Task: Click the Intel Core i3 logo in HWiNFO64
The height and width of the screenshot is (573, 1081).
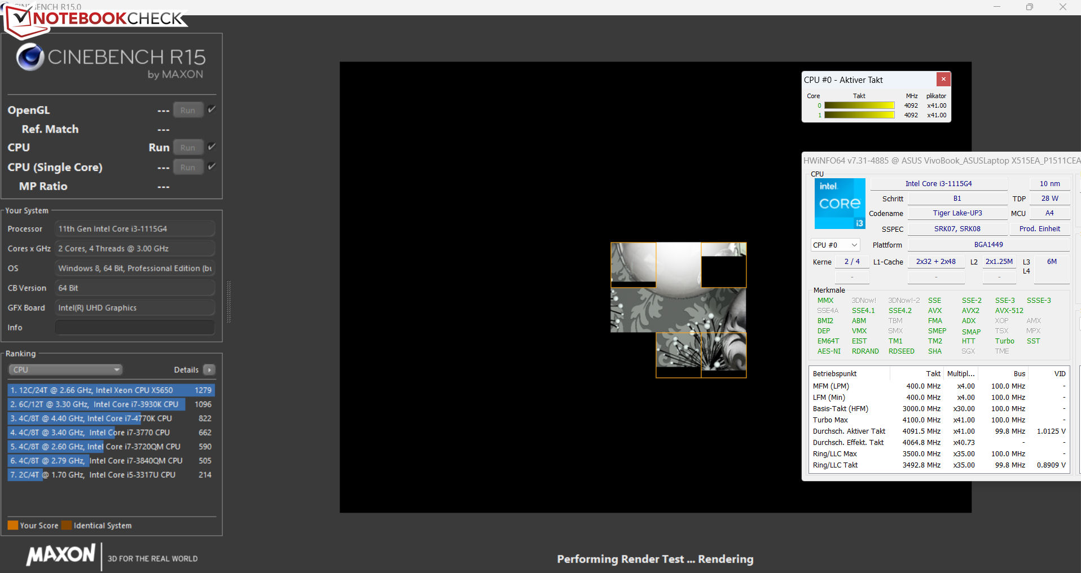Action: click(x=840, y=204)
